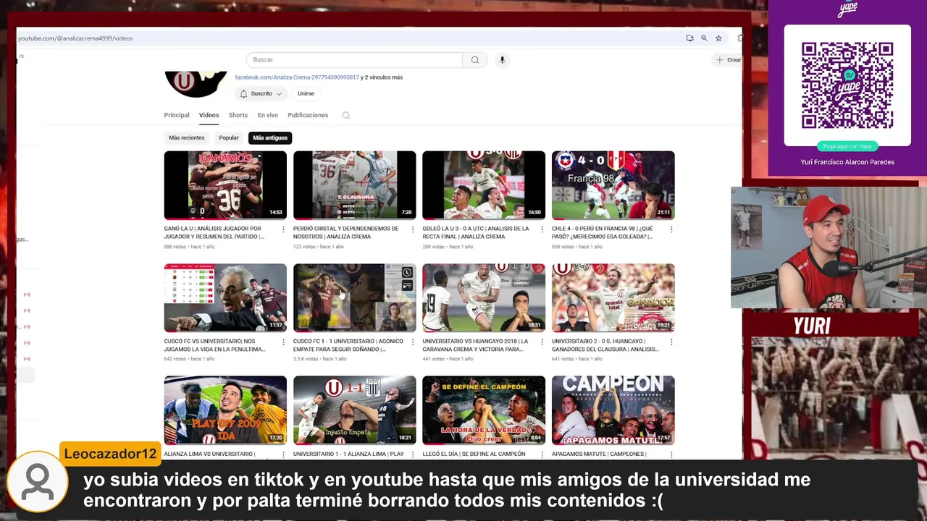Click 'y 2 vínculos más' link
Screen dimensions: 927x521
[382, 77]
